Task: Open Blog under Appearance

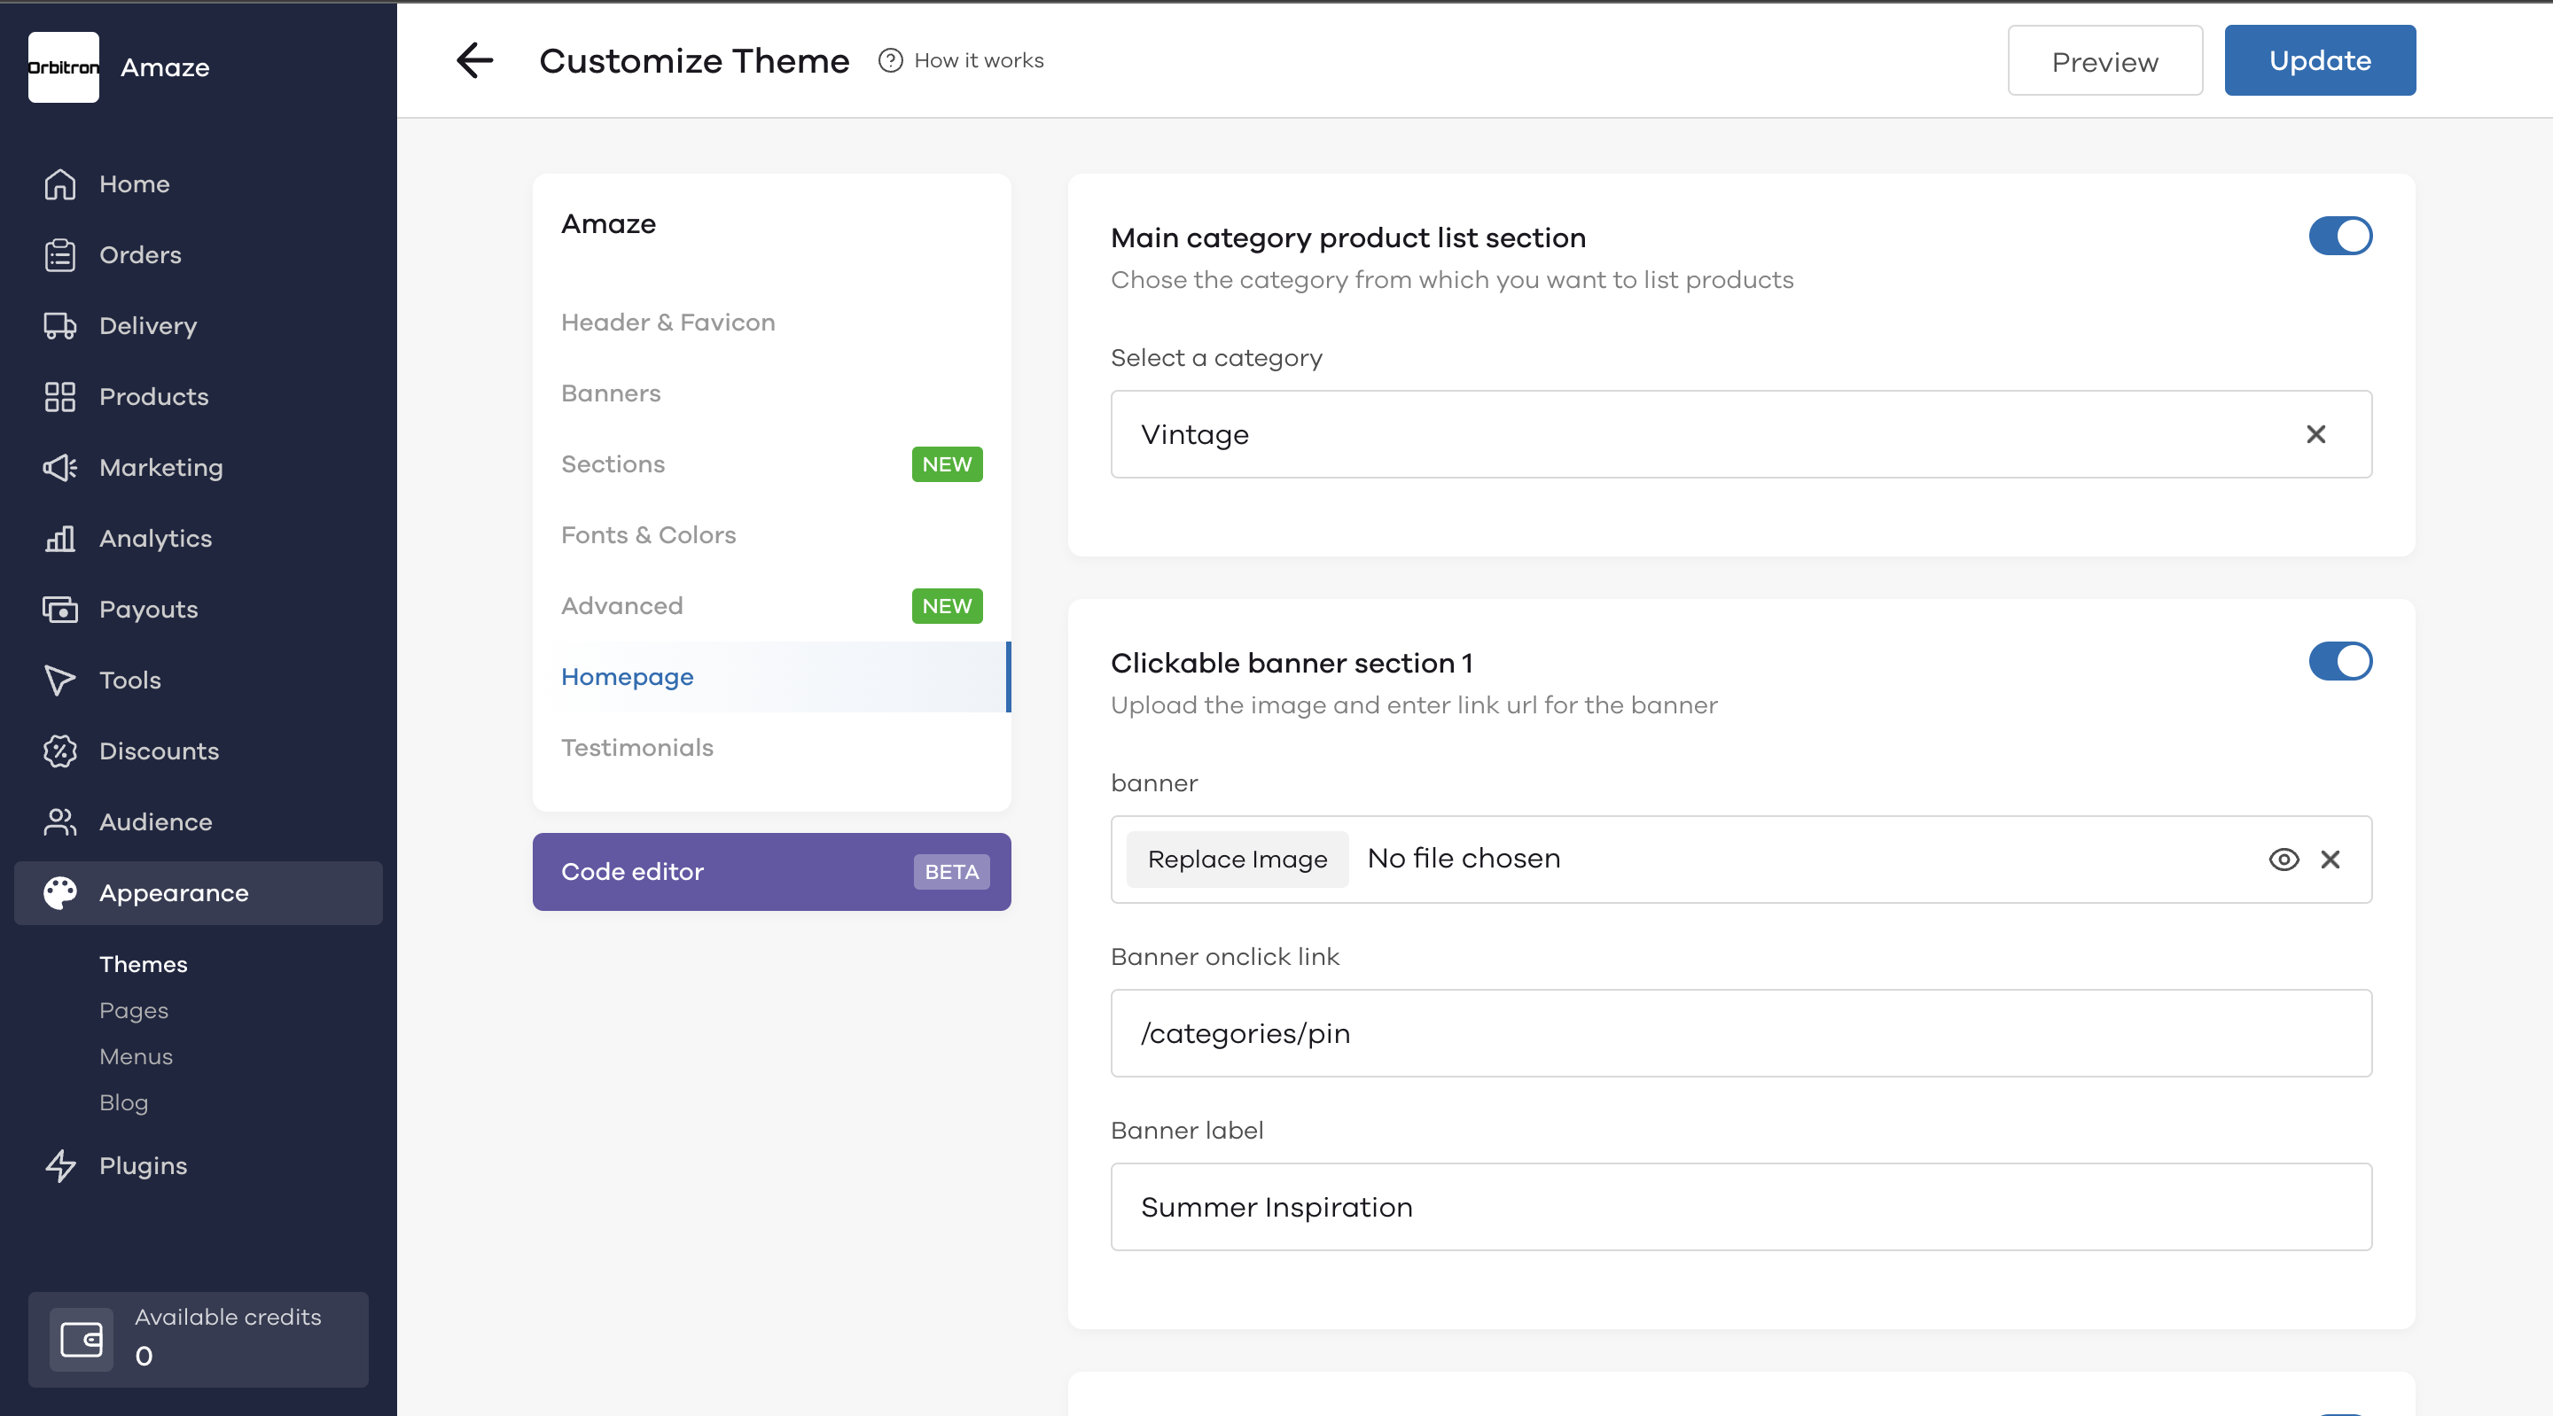Action: [x=123, y=1103]
